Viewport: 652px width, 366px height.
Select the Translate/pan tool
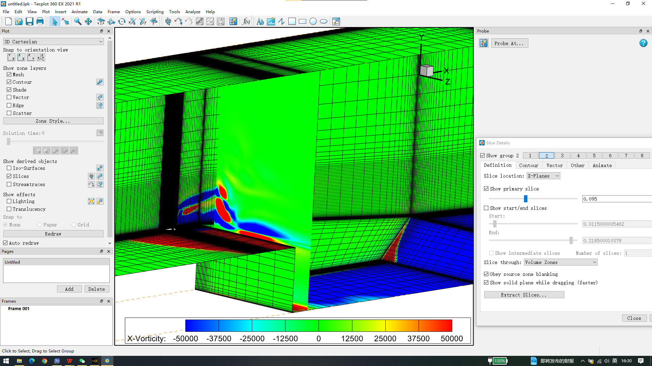coord(88,22)
